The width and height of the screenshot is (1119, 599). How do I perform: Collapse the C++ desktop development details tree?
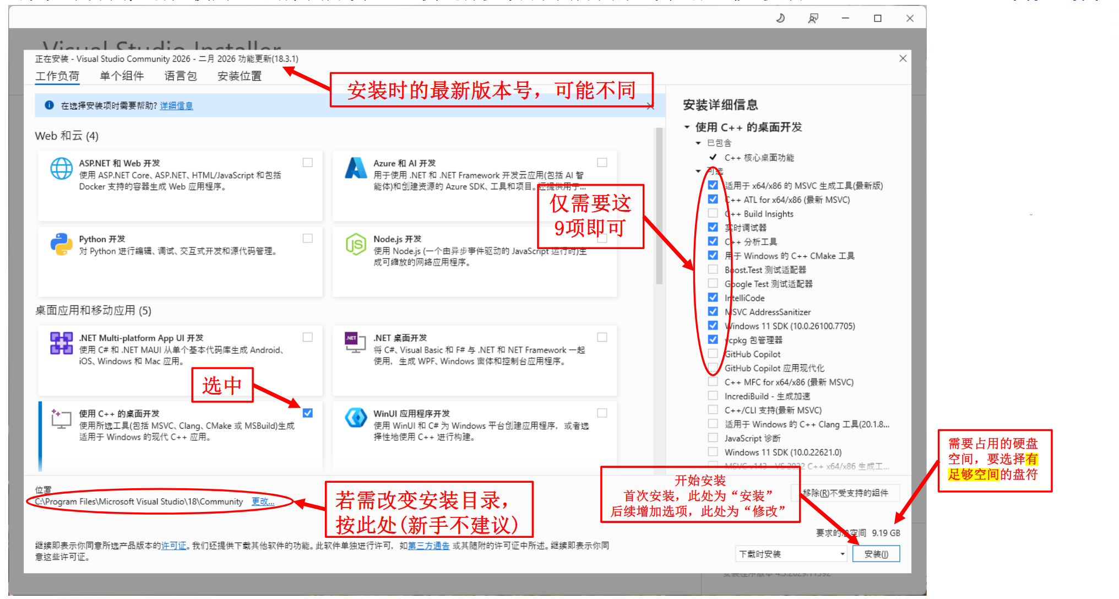pos(687,127)
